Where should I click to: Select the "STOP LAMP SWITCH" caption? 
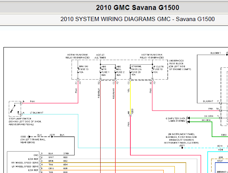coord(20,119)
